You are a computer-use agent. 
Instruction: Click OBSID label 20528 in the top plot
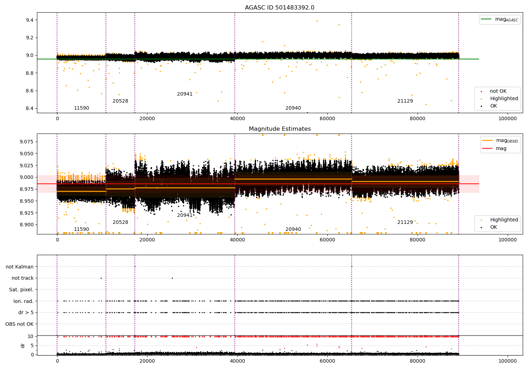(120, 101)
